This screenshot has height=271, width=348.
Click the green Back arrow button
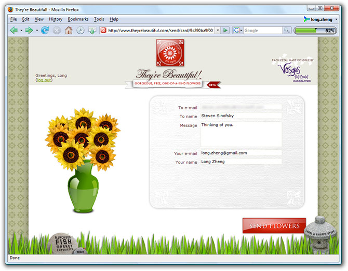[14, 31]
